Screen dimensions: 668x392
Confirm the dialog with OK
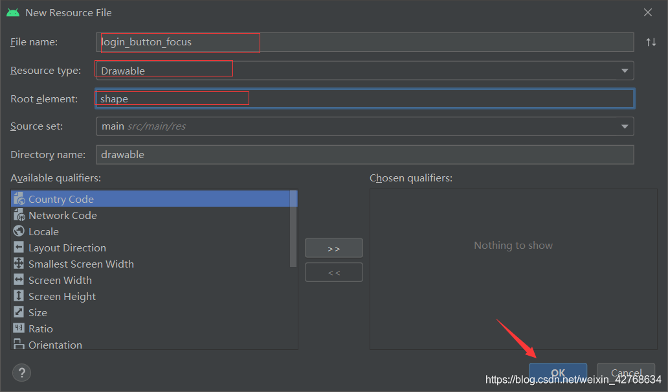coord(557,373)
